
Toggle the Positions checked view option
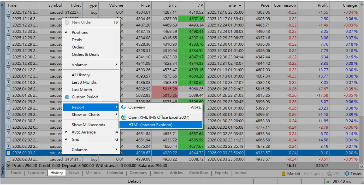tap(79, 32)
